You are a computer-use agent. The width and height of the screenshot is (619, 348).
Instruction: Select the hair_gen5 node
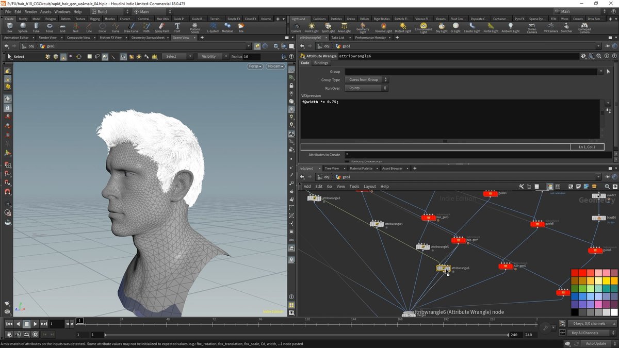pos(506,266)
